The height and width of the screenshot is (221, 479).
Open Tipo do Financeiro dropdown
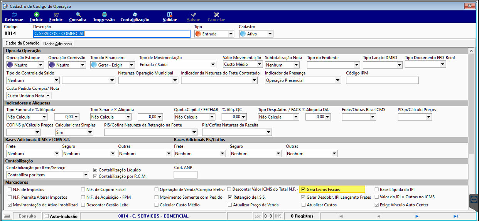132,65
